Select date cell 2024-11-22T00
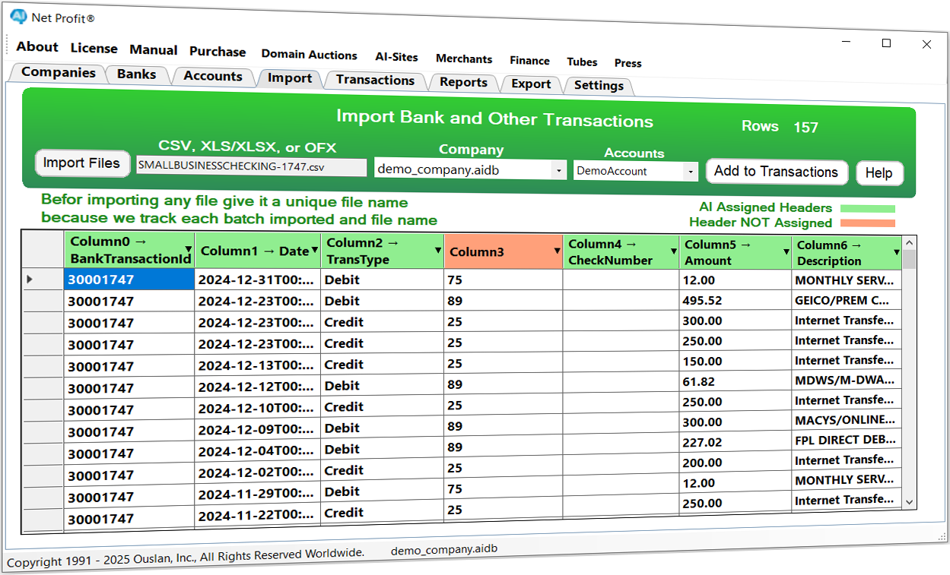950x575 pixels. (259, 516)
